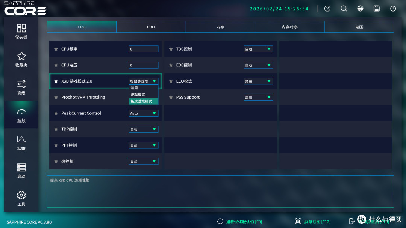Click the language globe icon
406x228 pixels.
[x=360, y=9]
